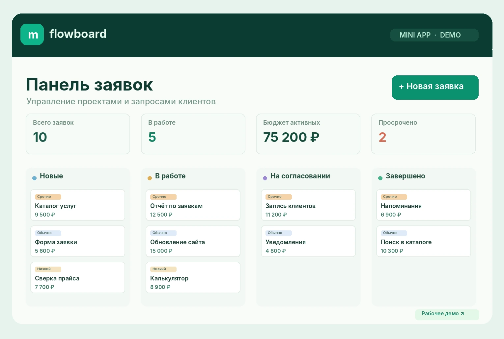
Task: Open the Калькулятор card
Action: 193,277
